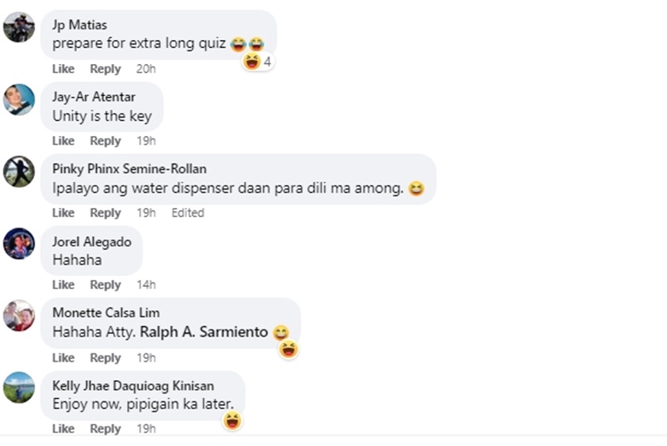Click the 14h timestamp under Jorel's comment

coord(146,285)
